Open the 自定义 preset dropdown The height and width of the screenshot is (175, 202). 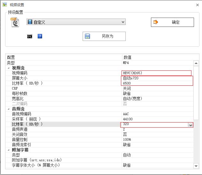click(x=76, y=22)
